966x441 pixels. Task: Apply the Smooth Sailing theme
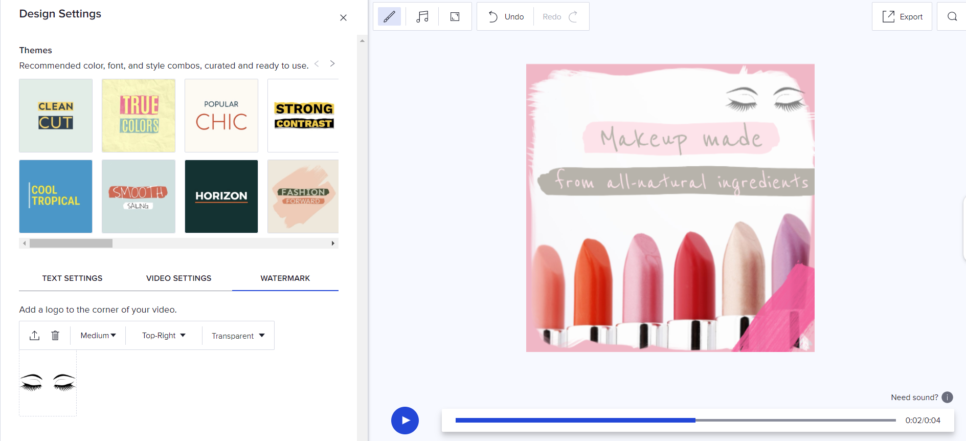(139, 196)
